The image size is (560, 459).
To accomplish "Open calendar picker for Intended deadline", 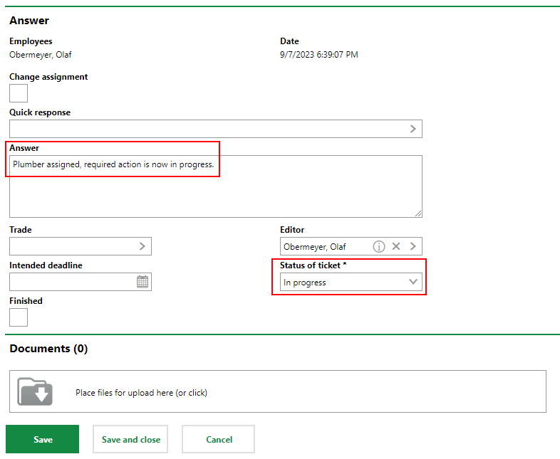I will [x=142, y=282].
